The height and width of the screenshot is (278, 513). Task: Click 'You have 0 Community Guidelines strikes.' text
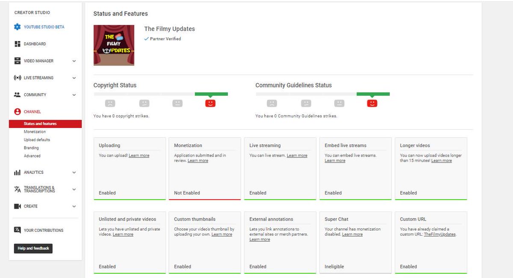pyautogui.click(x=296, y=116)
